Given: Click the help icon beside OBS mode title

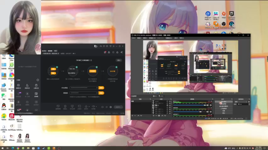Looking at the screenshot, I should 91,60.
